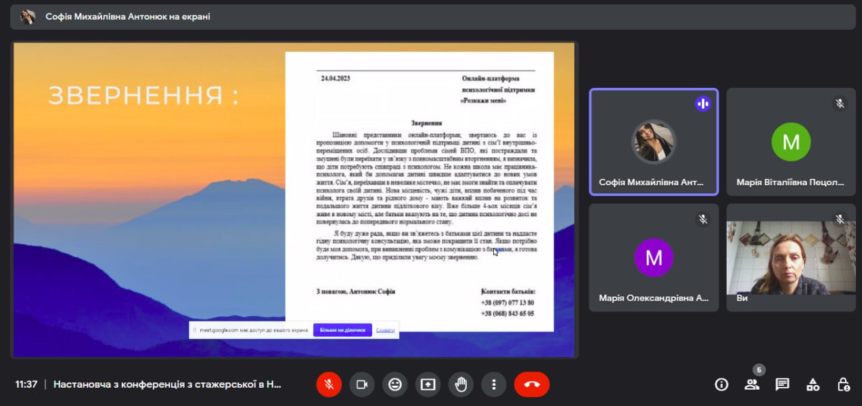
Task: Click the "Більше не ділитися" stop sharing button
Action: pos(342,330)
